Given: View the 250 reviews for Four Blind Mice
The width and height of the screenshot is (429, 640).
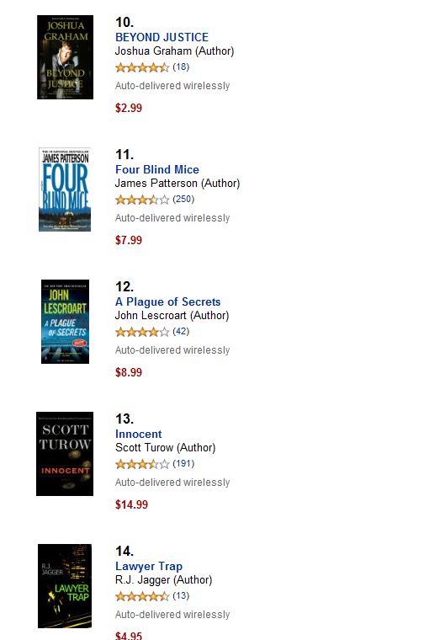Looking at the screenshot, I should (183, 200).
